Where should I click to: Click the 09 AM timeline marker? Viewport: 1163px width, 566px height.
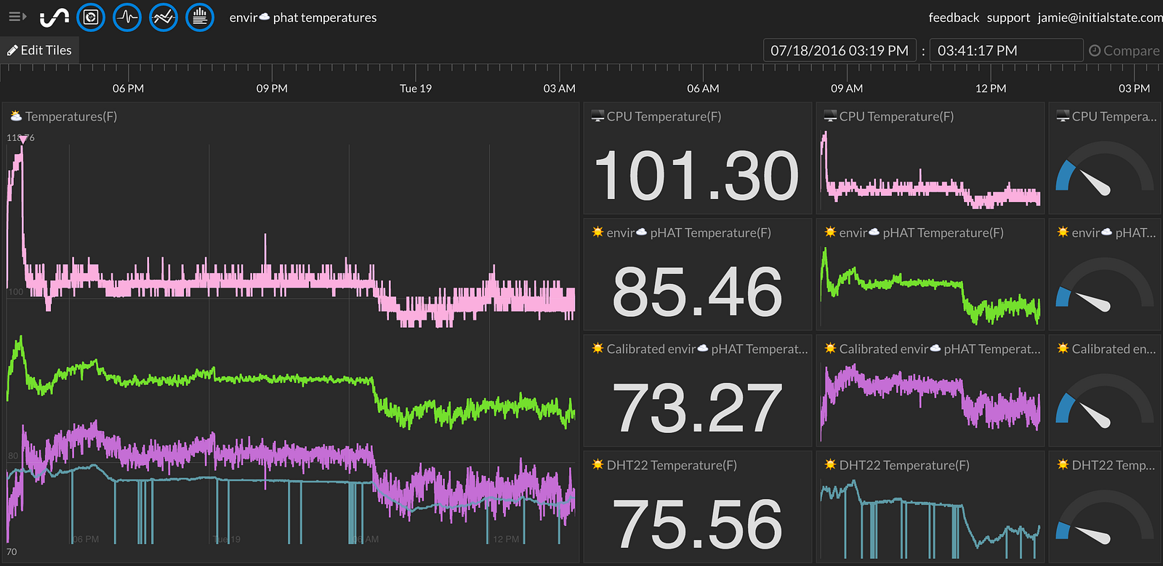[847, 88]
